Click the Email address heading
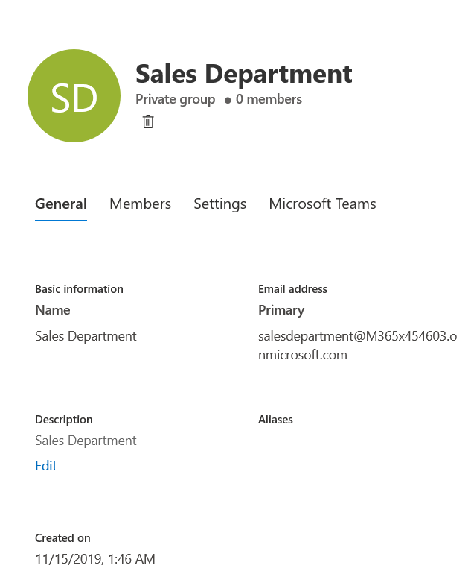 tap(292, 289)
